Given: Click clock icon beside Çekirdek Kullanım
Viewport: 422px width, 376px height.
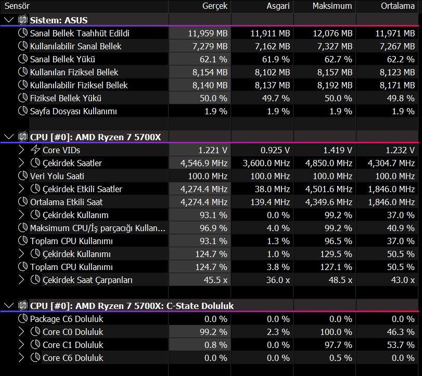Looking at the screenshot, I should point(35,214).
